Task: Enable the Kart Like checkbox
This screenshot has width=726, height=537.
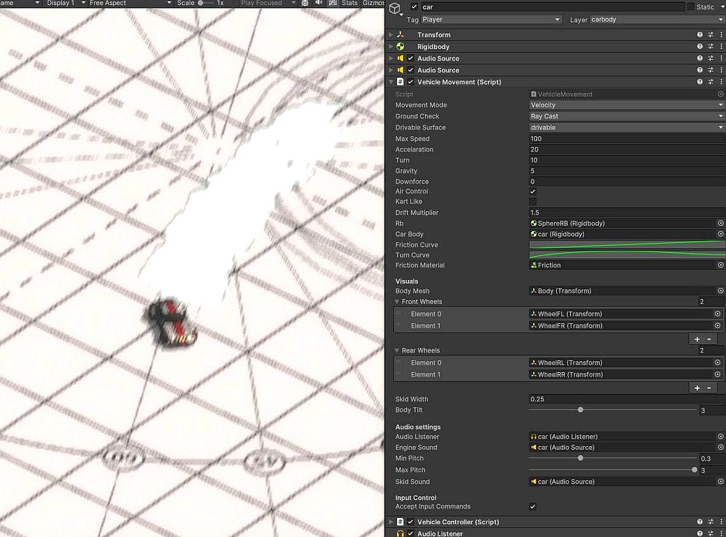Action: pos(533,202)
